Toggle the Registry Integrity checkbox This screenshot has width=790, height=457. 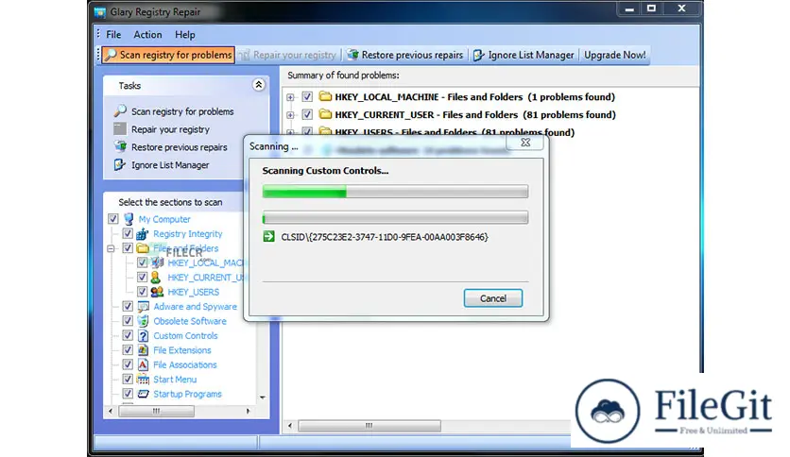[128, 233]
